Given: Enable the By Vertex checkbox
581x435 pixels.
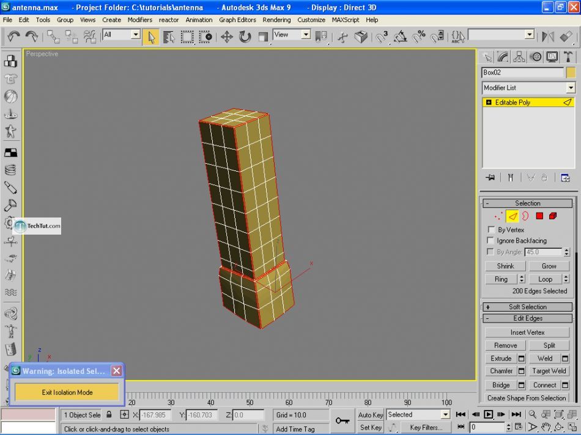Looking at the screenshot, I should [x=491, y=230].
